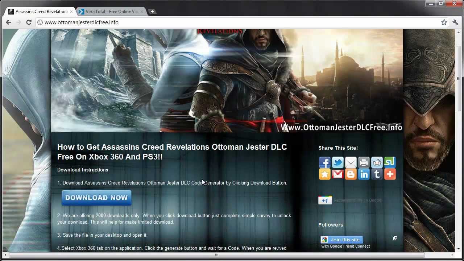Open the Chrome wrench menu

pos(456,22)
